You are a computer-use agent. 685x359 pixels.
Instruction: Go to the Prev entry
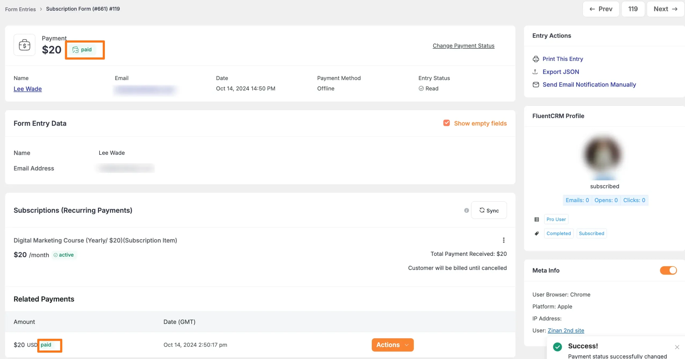[x=601, y=9]
